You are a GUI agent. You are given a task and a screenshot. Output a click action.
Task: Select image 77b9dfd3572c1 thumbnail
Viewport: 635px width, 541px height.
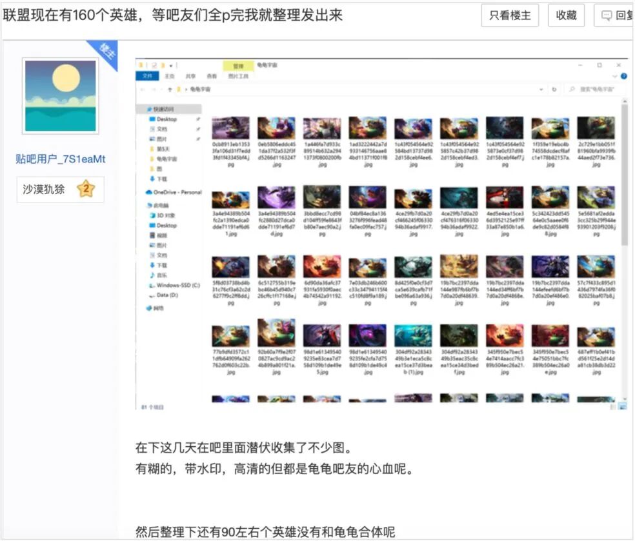pyautogui.click(x=230, y=335)
